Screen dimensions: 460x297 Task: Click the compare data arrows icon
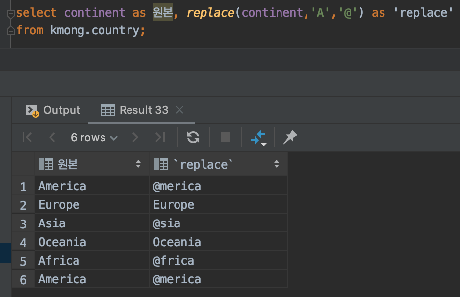(x=258, y=138)
